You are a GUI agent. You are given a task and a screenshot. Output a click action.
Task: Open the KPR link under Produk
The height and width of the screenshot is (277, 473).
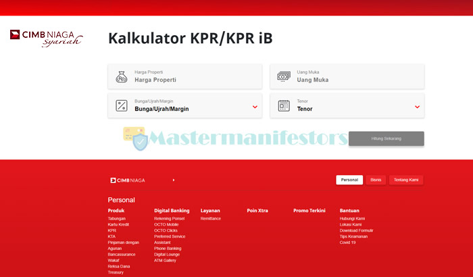112,230
